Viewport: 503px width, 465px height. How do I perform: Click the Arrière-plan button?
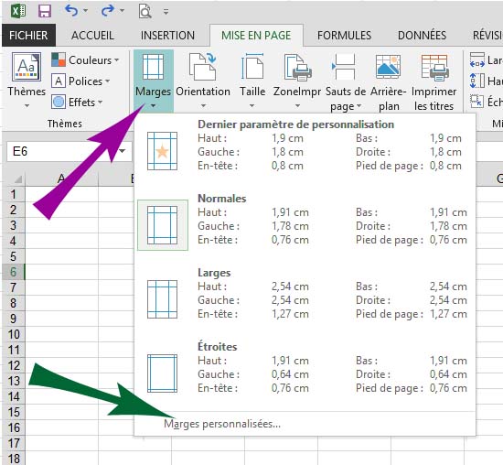pyautogui.click(x=388, y=81)
